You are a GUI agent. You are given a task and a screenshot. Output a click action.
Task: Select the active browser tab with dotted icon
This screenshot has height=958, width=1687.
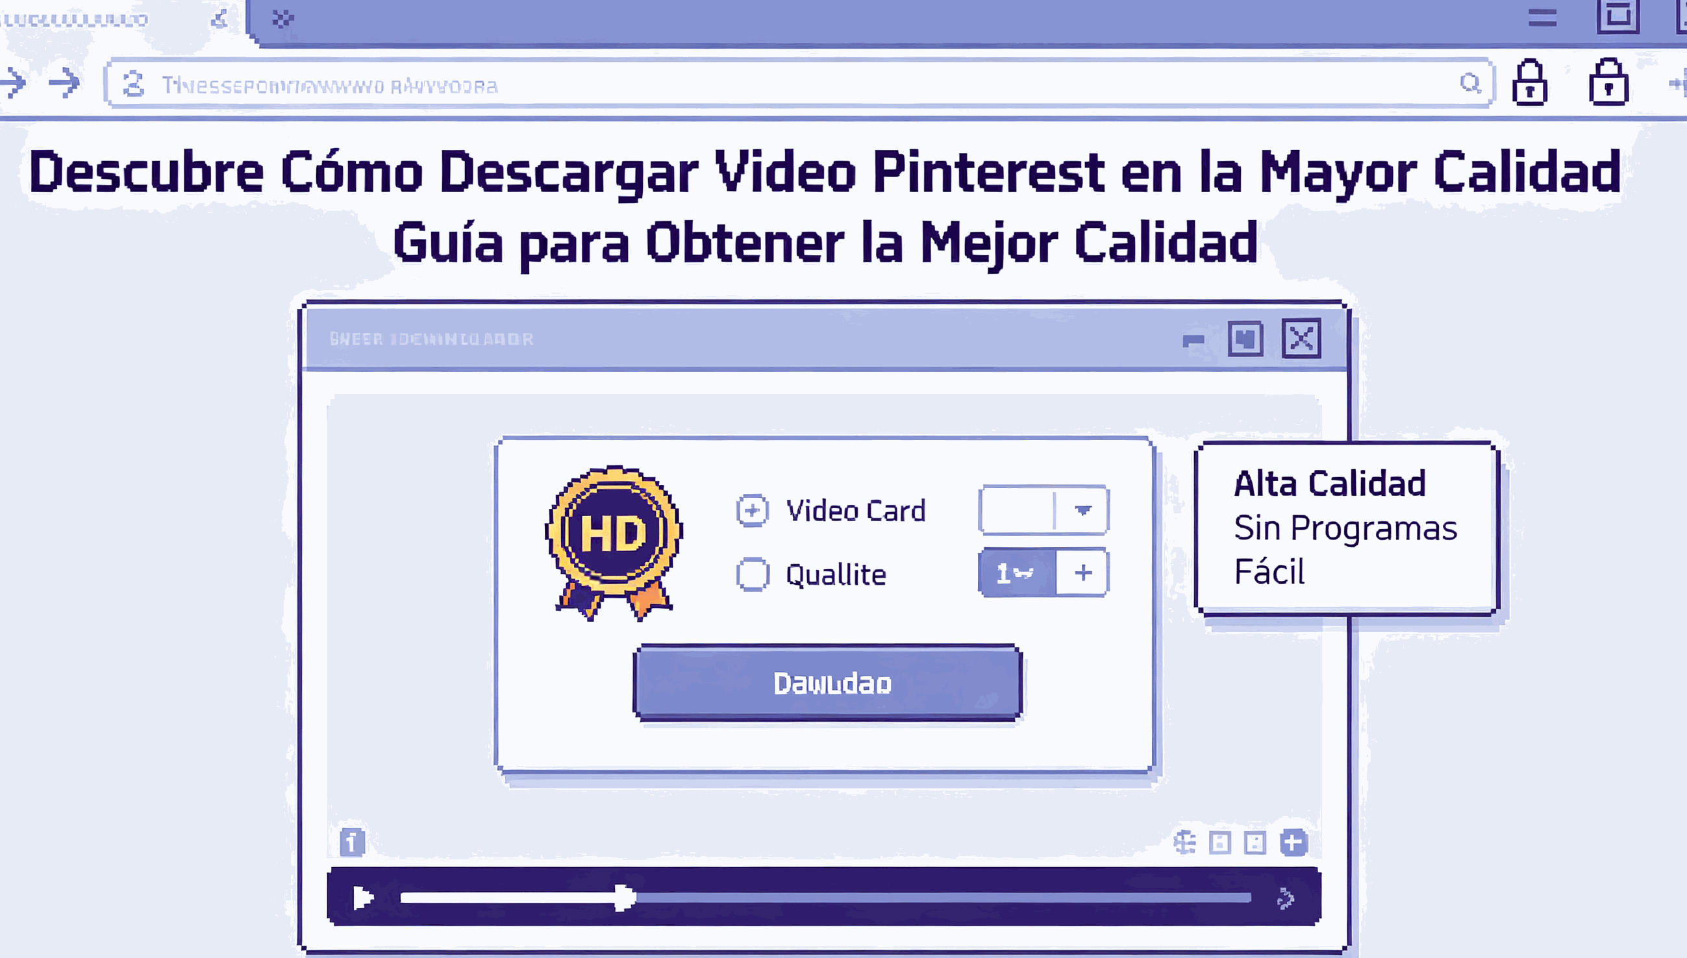[x=283, y=19]
